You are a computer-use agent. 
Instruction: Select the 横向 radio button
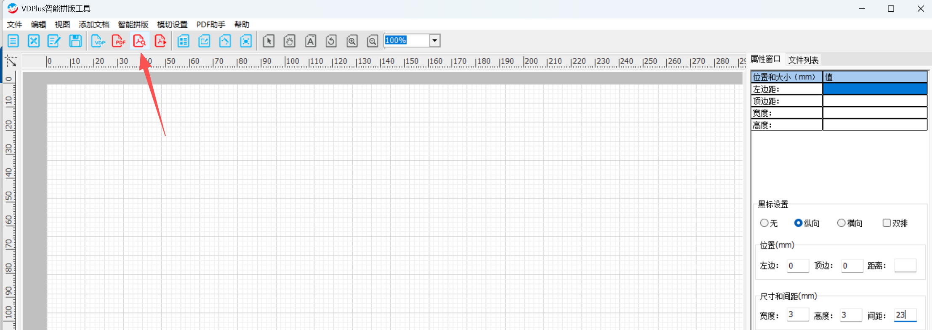click(x=841, y=223)
